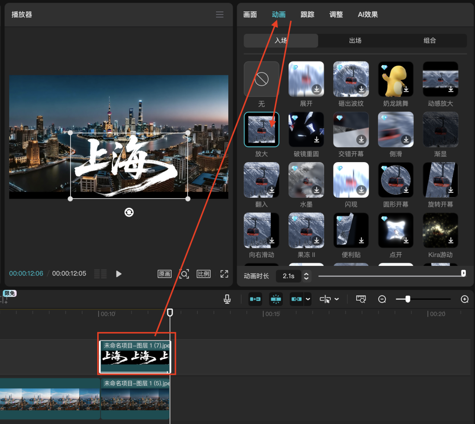Click the play button in player
475x424 pixels.
coord(118,274)
